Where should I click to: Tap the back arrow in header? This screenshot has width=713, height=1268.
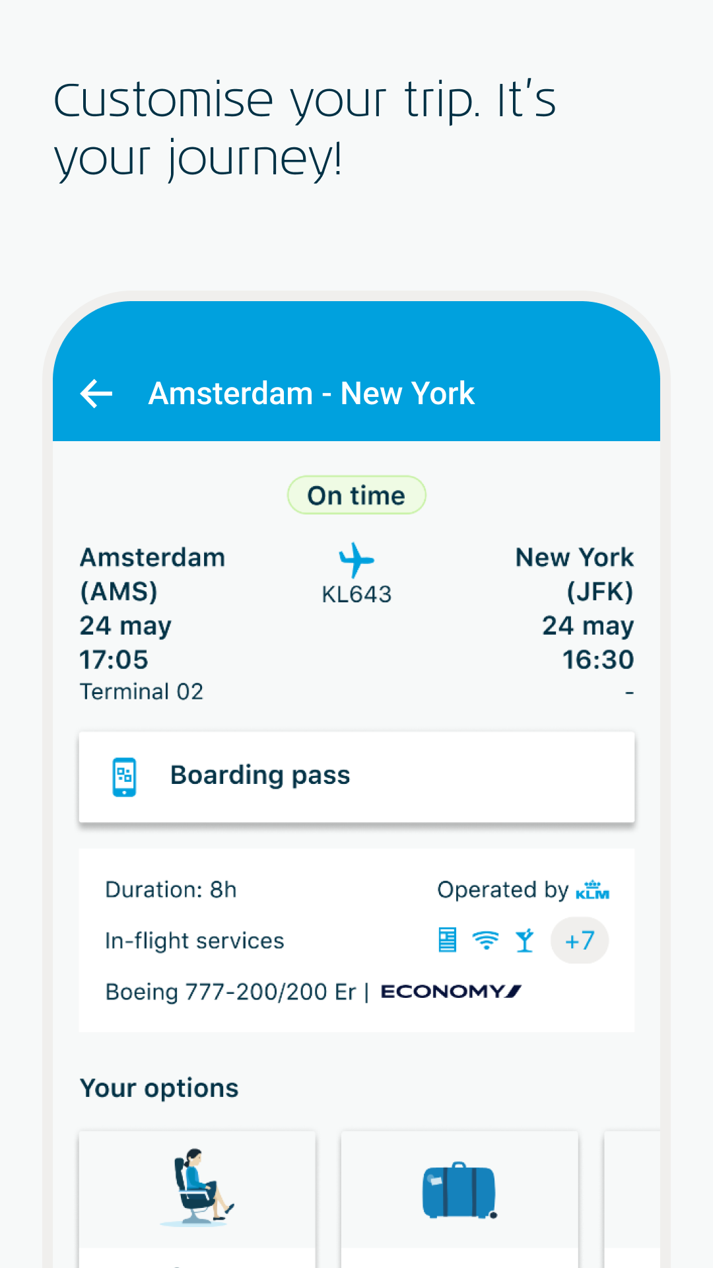tap(96, 394)
